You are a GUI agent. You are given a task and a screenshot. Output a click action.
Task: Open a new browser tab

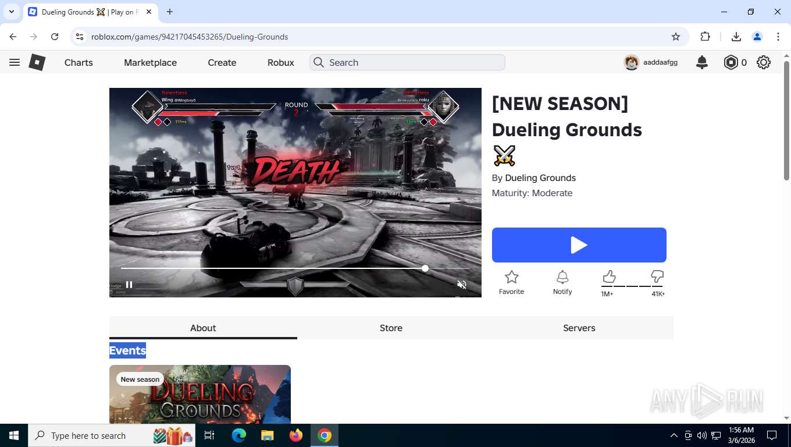pos(170,12)
